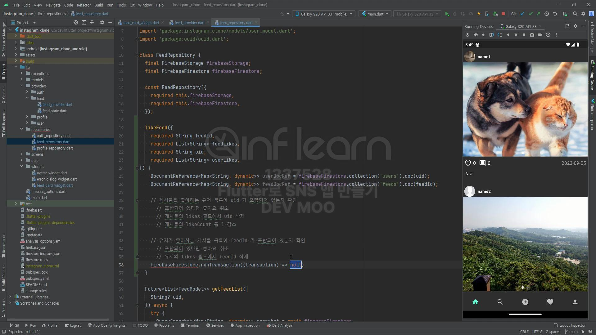Tap comment icon on name1 post
Image resolution: width=596 pixels, height=335 pixels.
coord(482,163)
